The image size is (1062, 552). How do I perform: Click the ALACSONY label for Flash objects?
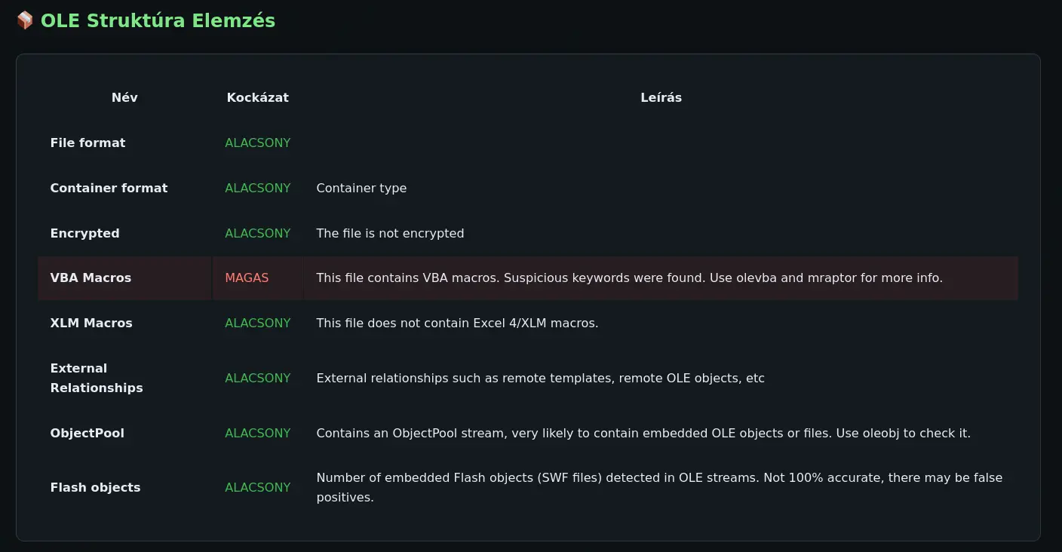coord(257,487)
